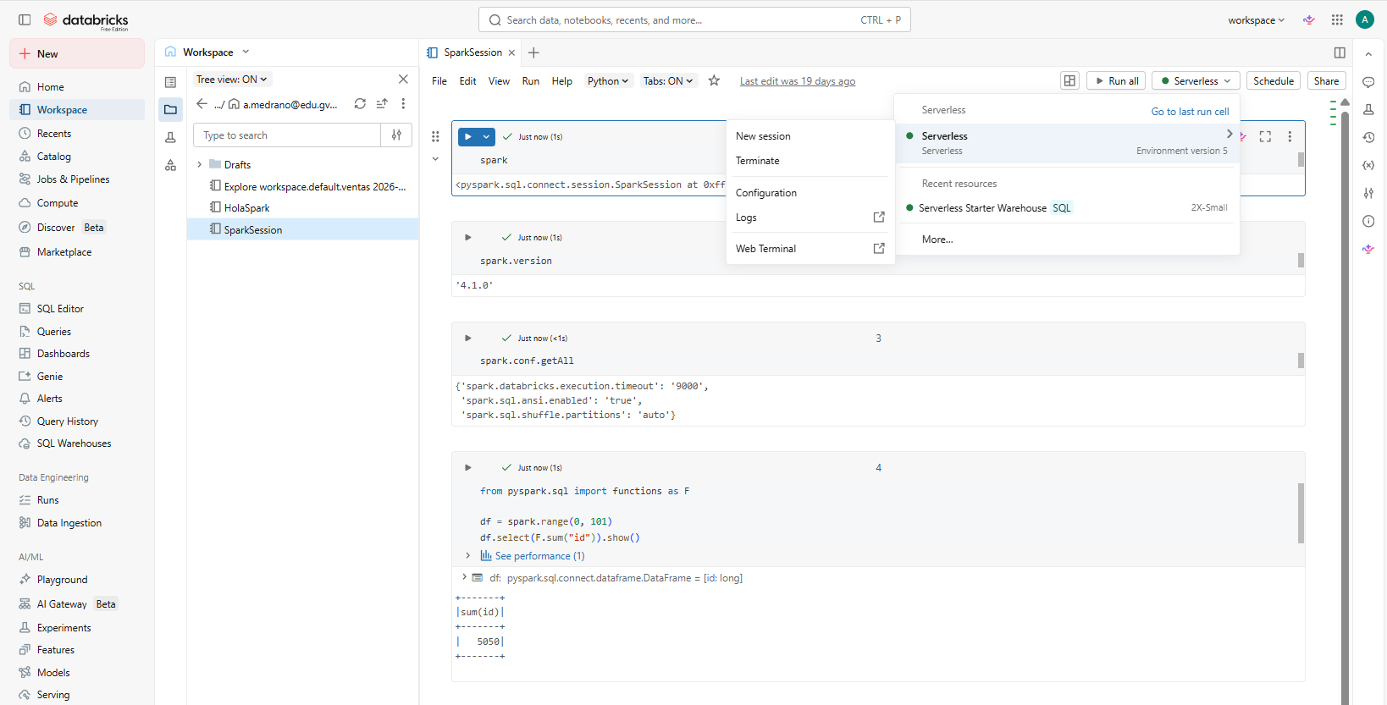Viewport: 1387px width, 705px height.
Task: Click the sort icon in workspace browser
Action: click(382, 103)
